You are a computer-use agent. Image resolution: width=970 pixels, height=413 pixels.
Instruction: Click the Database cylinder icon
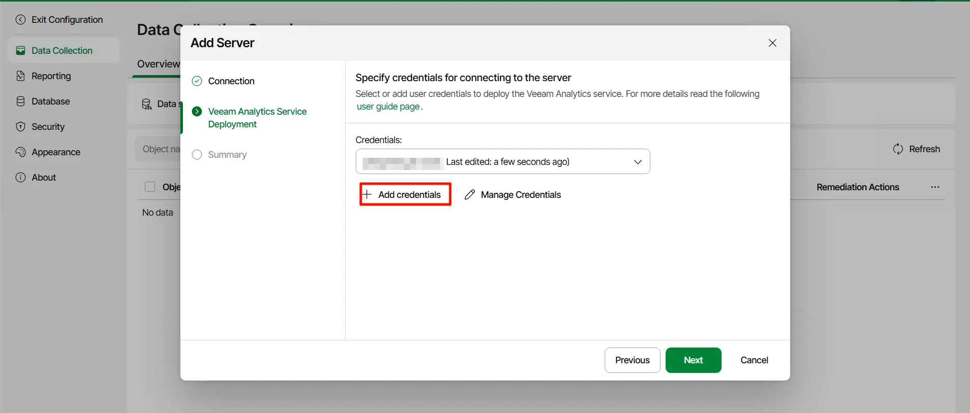(20, 101)
